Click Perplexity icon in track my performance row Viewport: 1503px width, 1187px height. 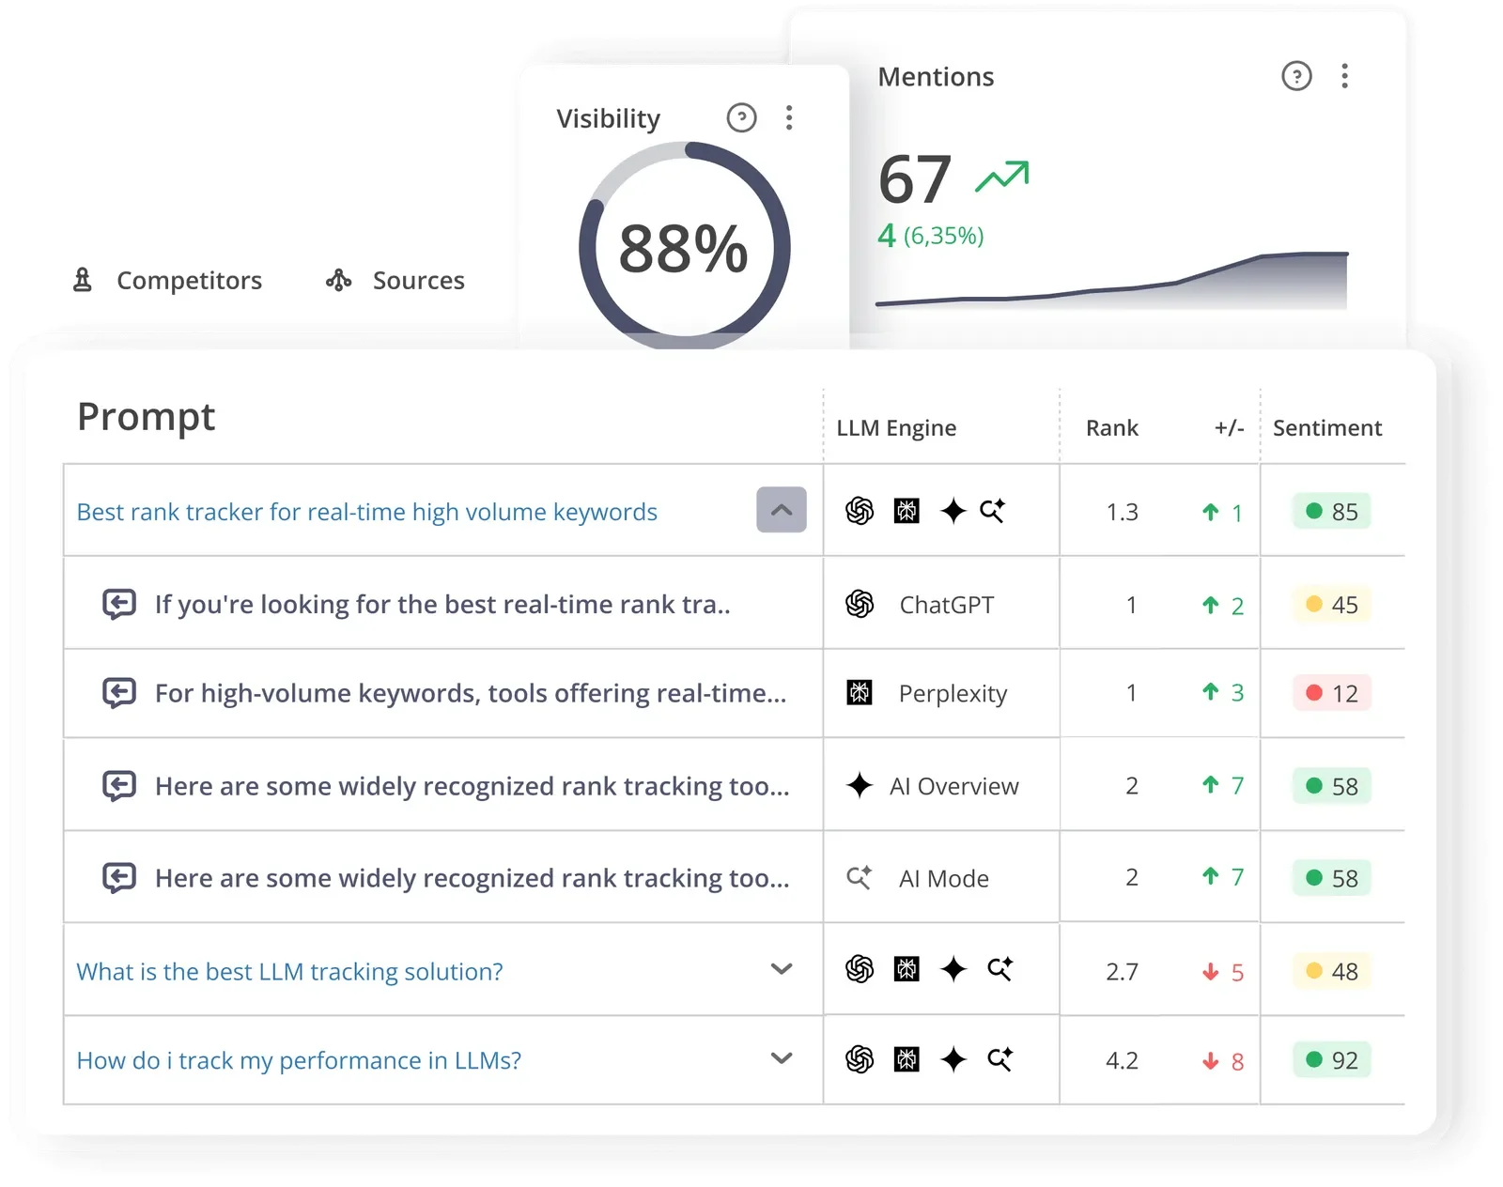coord(906,1059)
